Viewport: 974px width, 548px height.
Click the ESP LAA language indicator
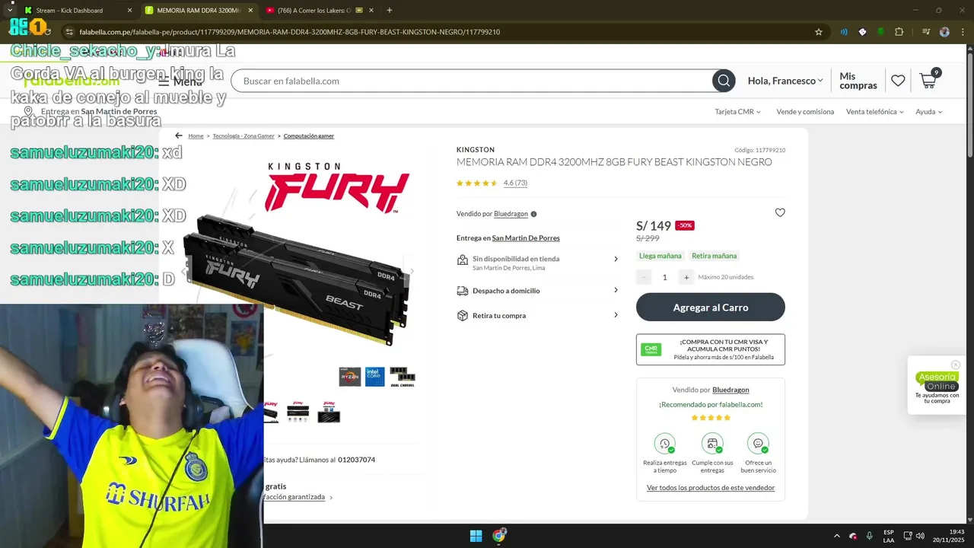889,536
